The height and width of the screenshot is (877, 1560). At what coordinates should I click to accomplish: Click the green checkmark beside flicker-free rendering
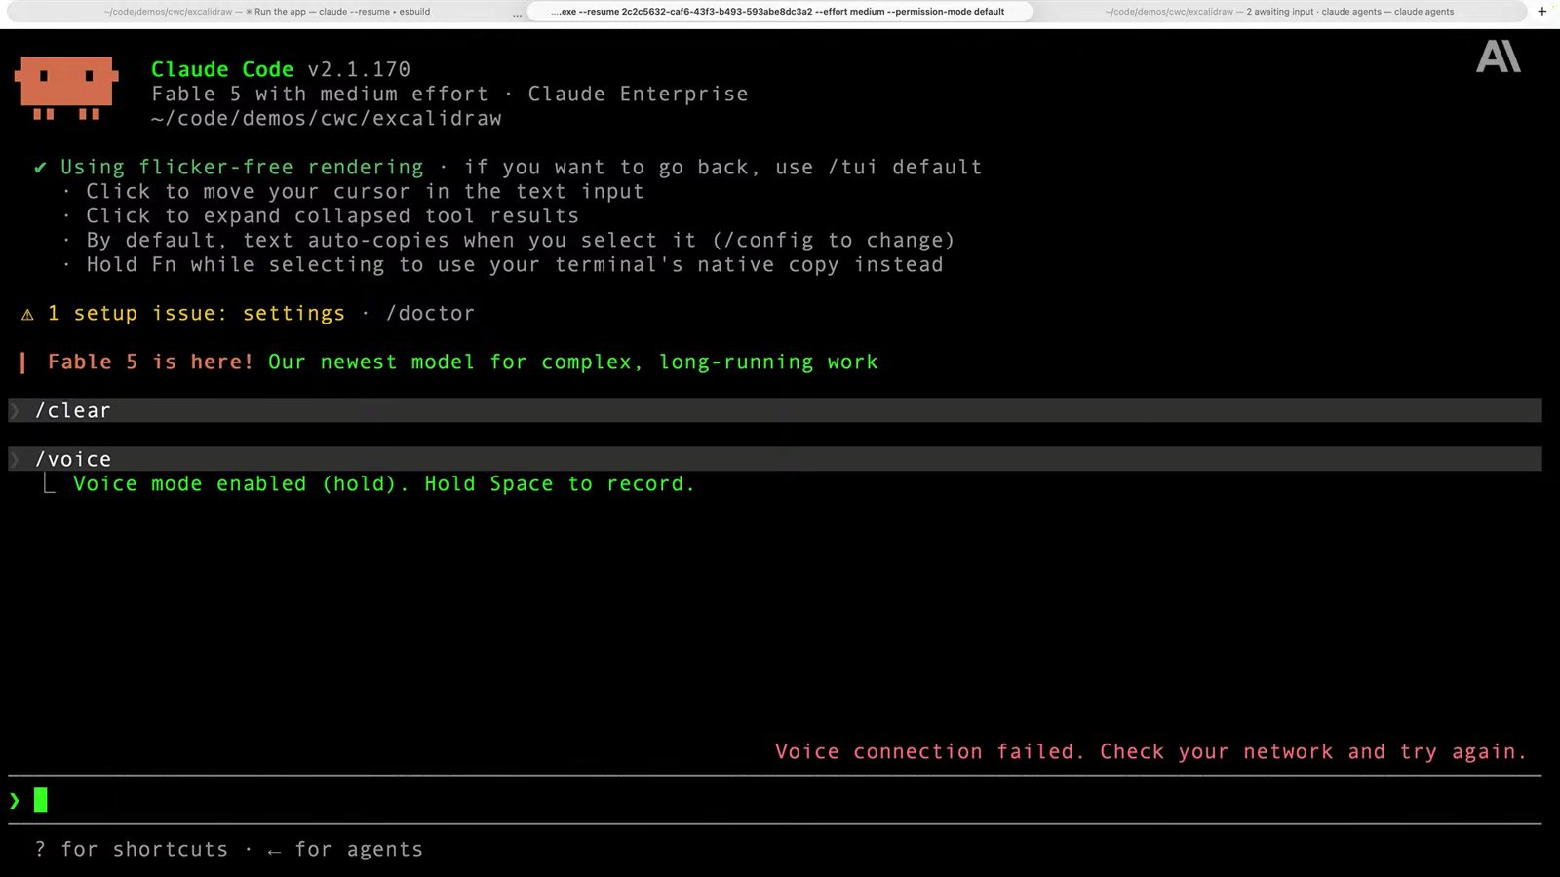tap(40, 168)
